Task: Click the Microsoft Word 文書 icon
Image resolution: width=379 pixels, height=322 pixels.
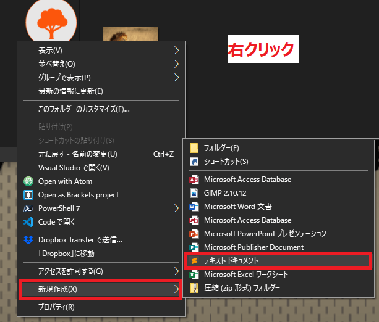Action: point(194,207)
